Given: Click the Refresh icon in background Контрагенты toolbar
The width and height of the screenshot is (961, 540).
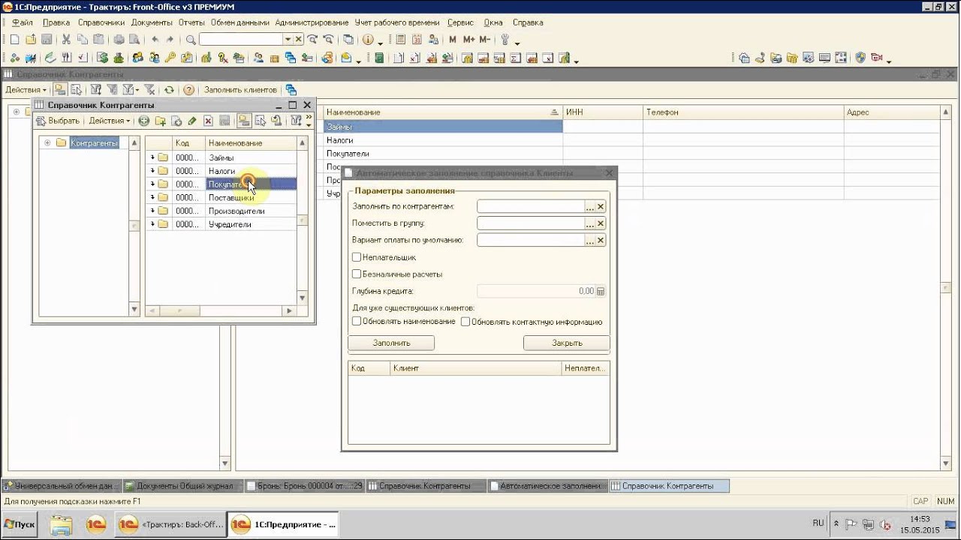Looking at the screenshot, I should tap(169, 89).
